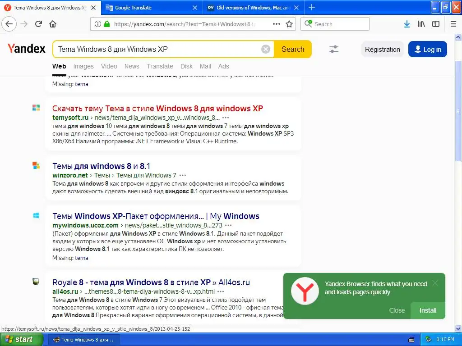
Task: Click the vertical scrollbar thumb
Action: tap(458, 111)
